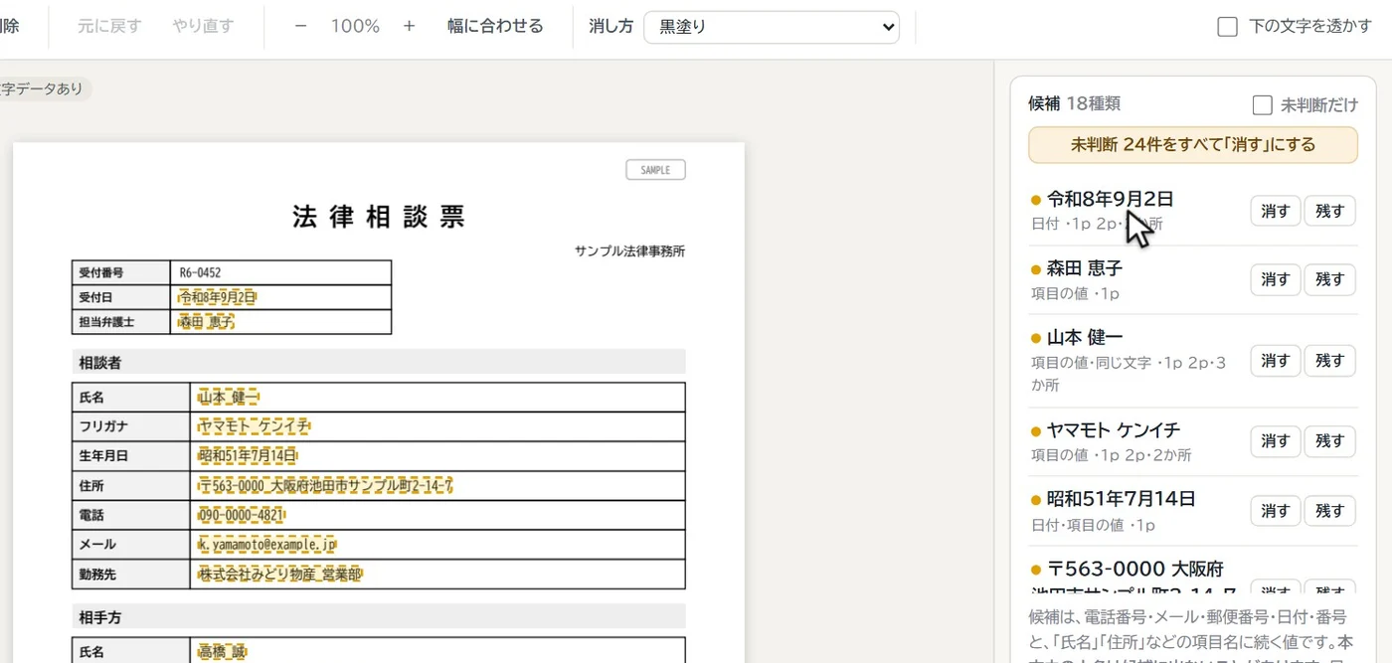Click the highlighted address 〒563-0000 大阪府池田市
This screenshot has width=1392, height=663.
pos(326,486)
